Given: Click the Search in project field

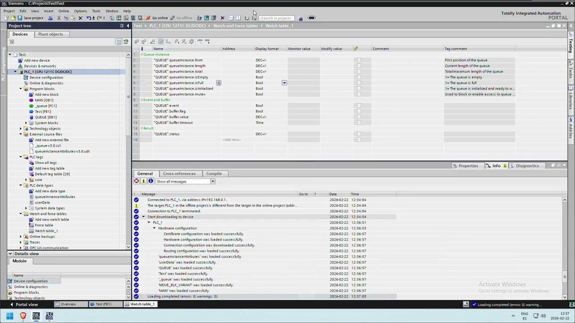Looking at the screenshot, I should click(x=277, y=18).
